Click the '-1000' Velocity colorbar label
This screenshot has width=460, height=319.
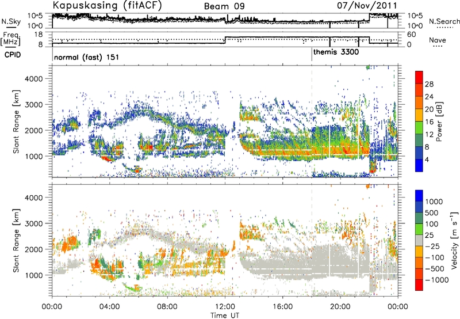437,280
